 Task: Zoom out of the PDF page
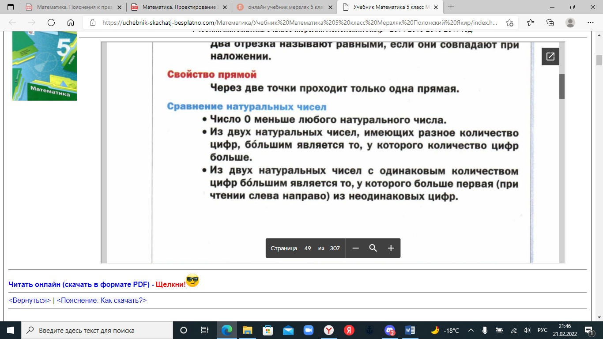pos(355,248)
